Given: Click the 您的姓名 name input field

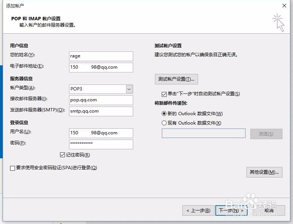Looking at the screenshot, I should pos(101,56).
